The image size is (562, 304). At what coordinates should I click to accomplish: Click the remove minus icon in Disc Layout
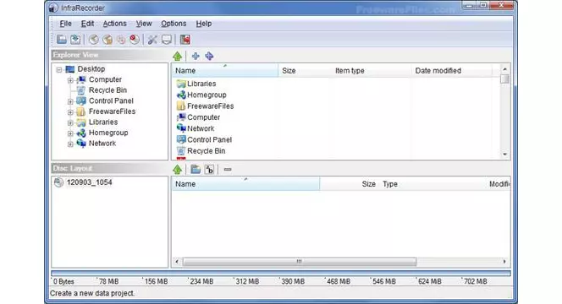[x=227, y=170]
